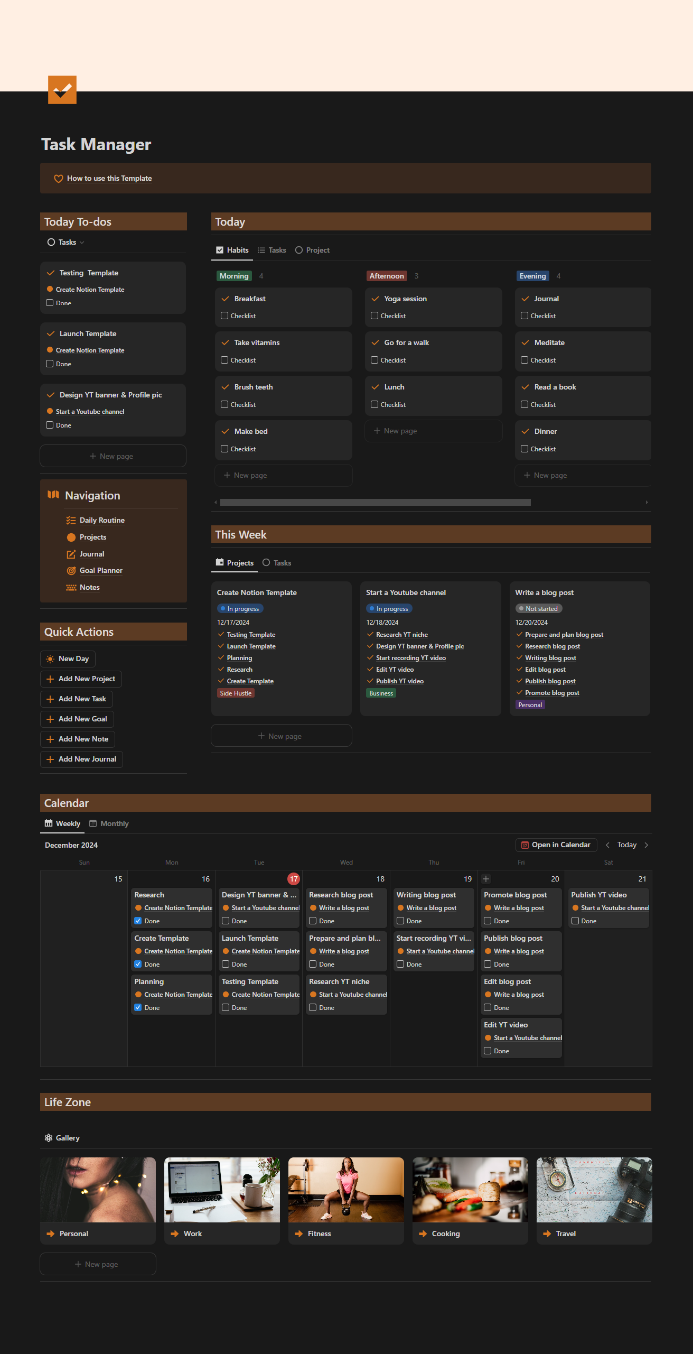Click the Side Hustle red tag
The image size is (693, 1354).
[x=236, y=693]
